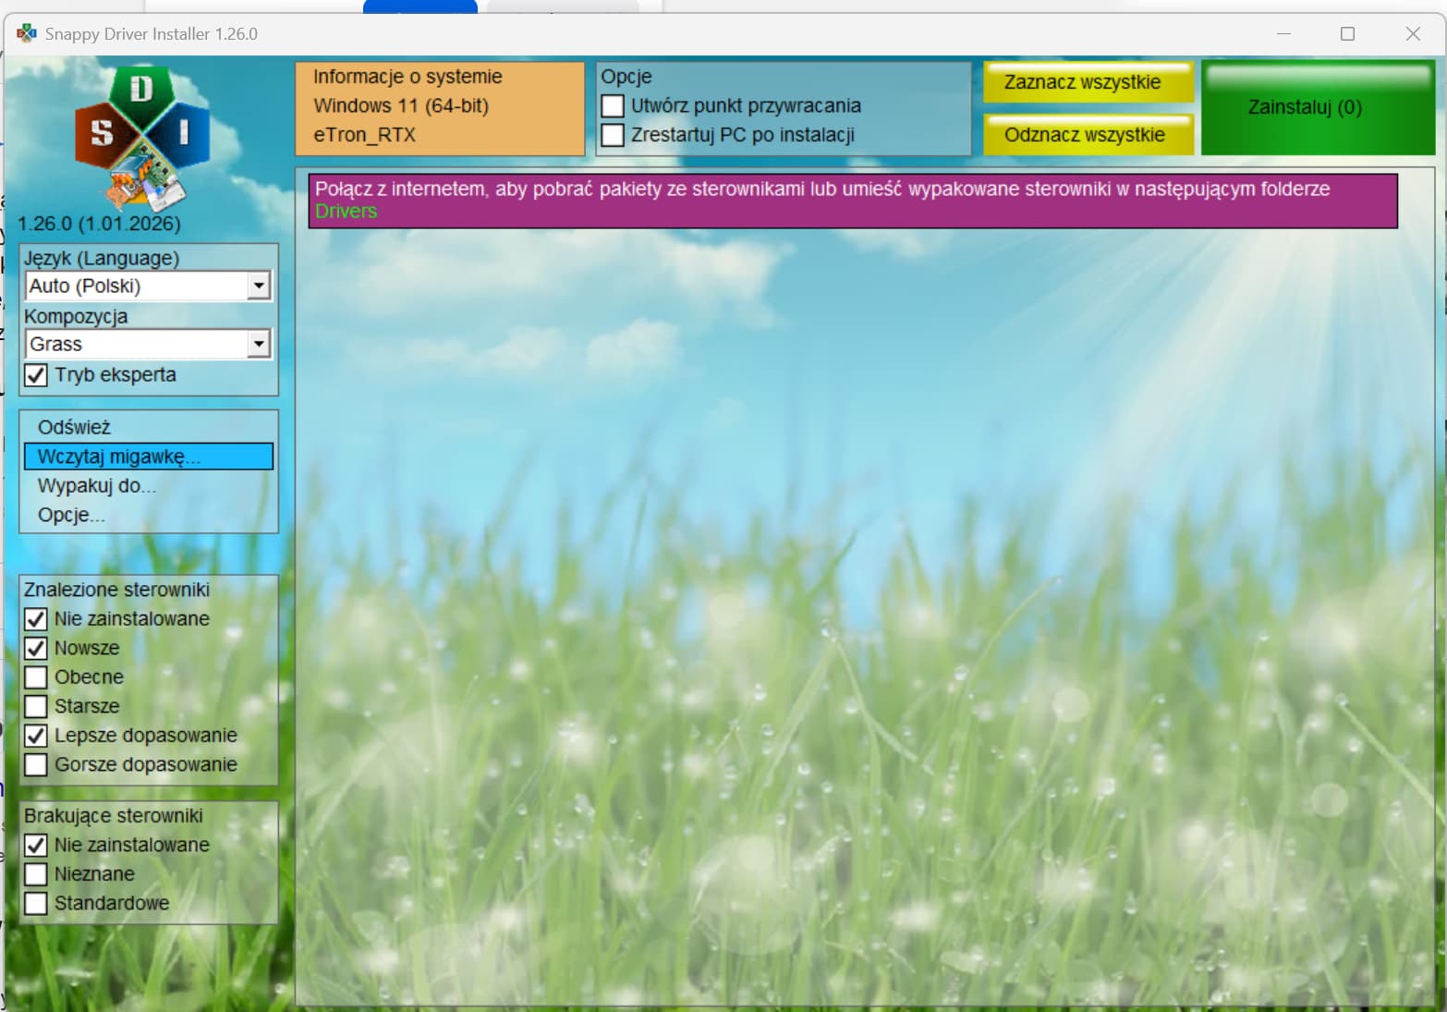Image resolution: width=1447 pixels, height=1012 pixels.
Task: Click the green Zainstaluj (0) button
Action: (1318, 107)
